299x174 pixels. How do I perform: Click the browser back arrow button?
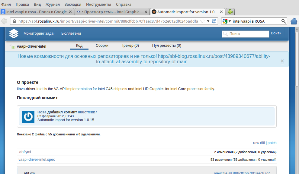(4, 21)
